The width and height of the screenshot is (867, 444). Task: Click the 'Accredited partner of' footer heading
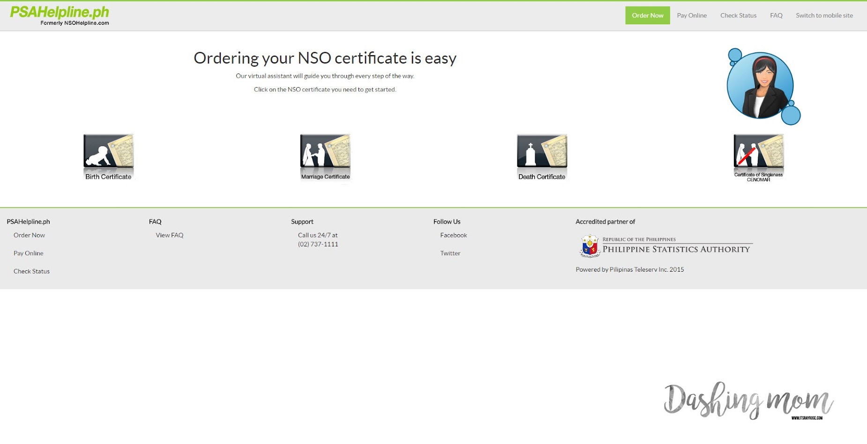tap(605, 222)
